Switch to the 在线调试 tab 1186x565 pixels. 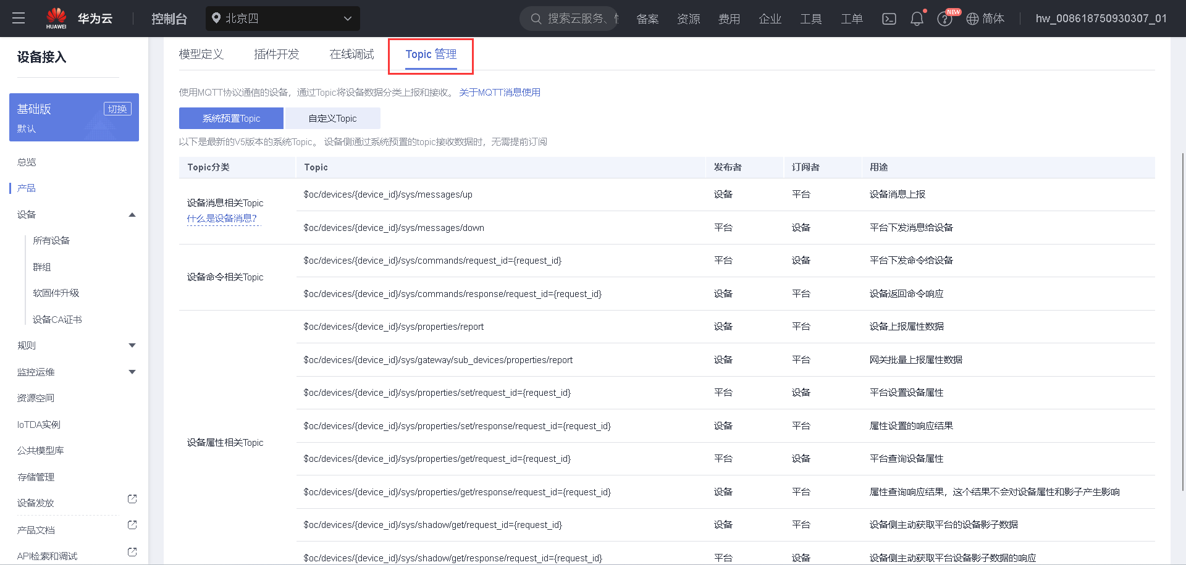352,54
